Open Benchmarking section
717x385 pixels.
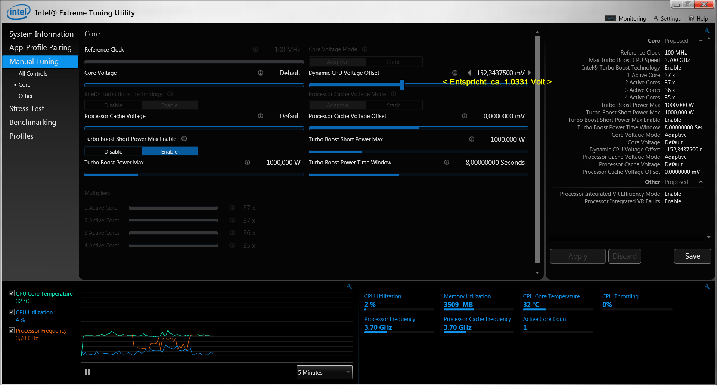pos(32,122)
